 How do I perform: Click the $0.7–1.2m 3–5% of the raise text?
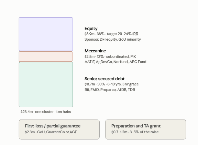coord(135,132)
